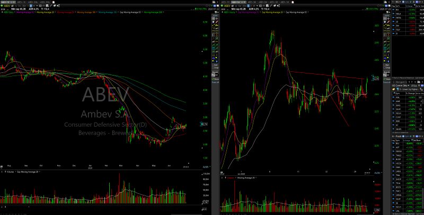Choose the grid tool in left chart's drawing palette
The height and width of the screenshot is (215, 424).
[x=213, y=18]
